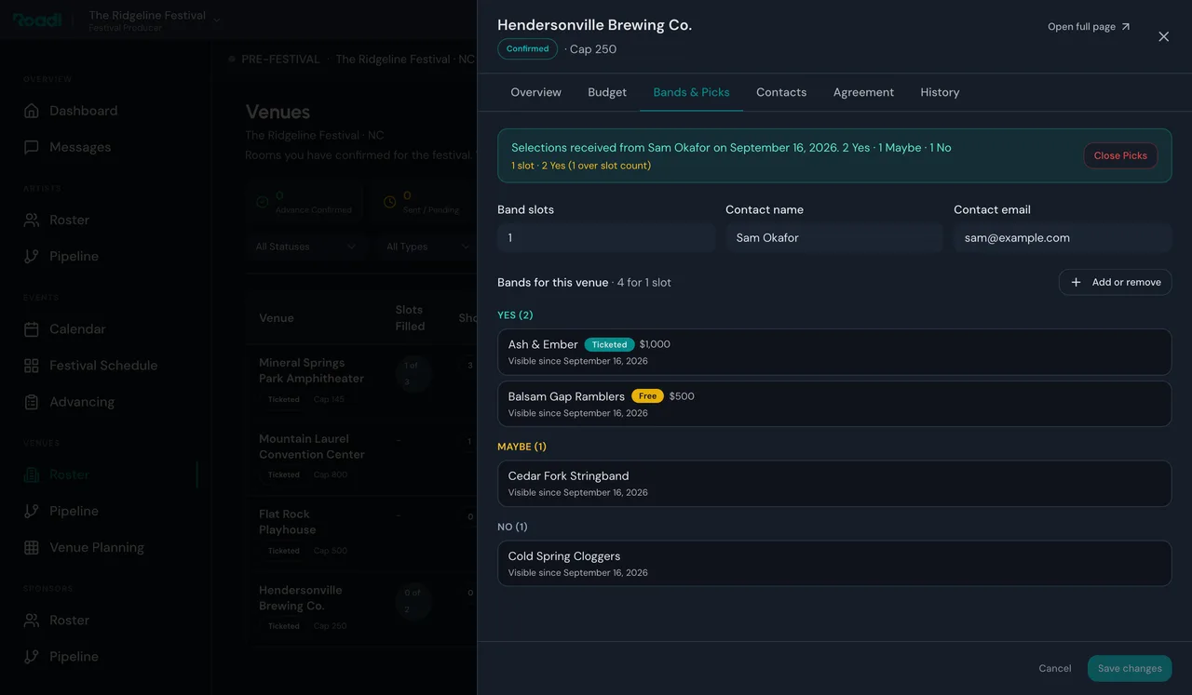Focus the Band slots input field
This screenshot has width=1192, height=695.
pyautogui.click(x=606, y=238)
